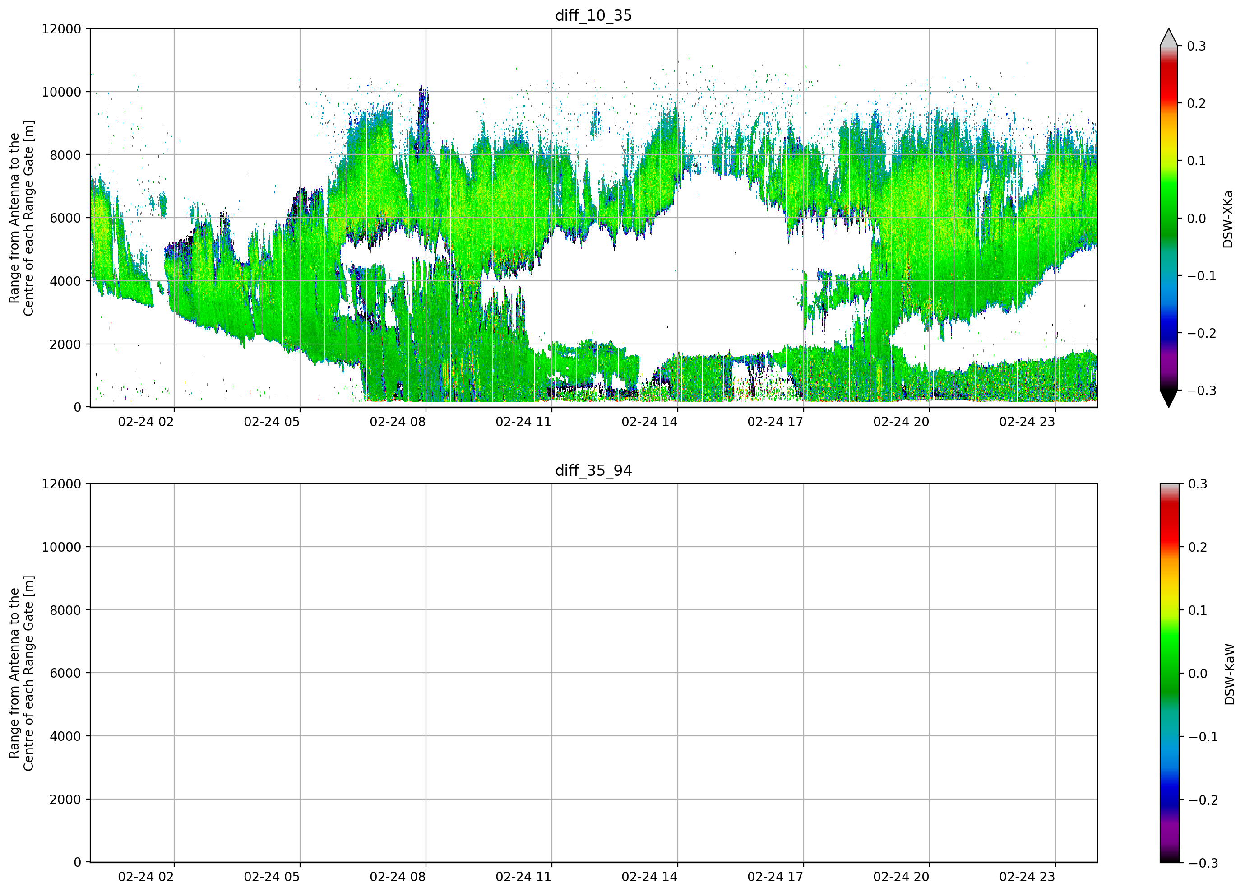Click the black lower arrow of the DSW-XKa colorbar

[1169, 398]
